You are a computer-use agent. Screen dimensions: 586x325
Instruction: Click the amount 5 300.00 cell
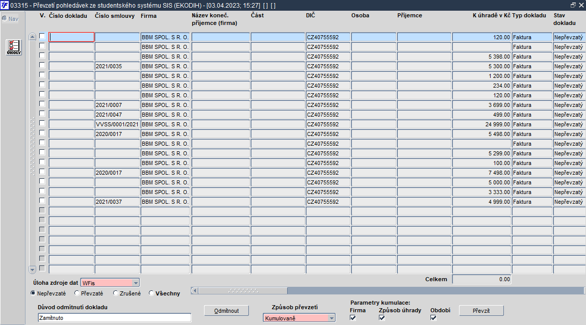click(x=482, y=66)
